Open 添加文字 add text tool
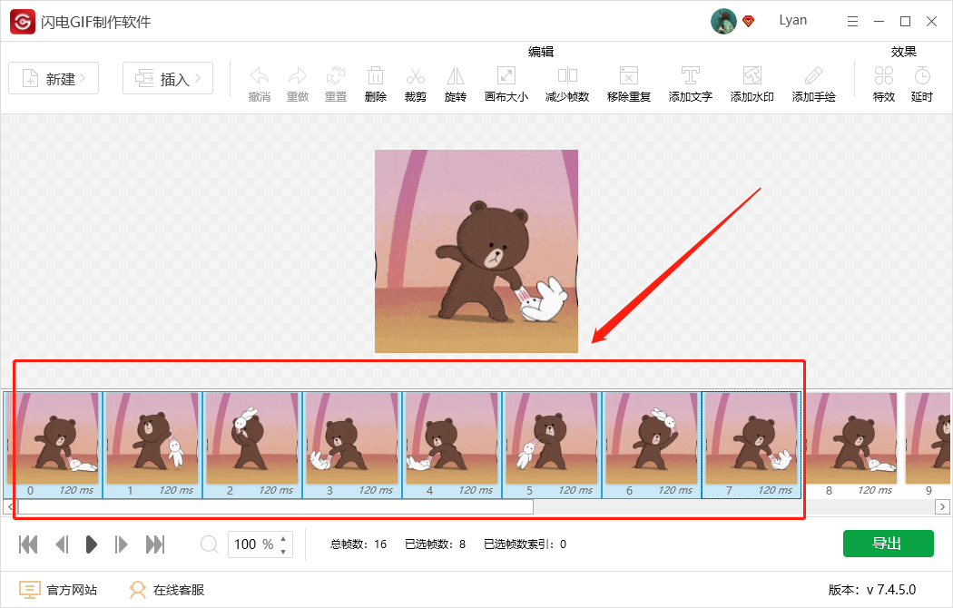 (x=691, y=83)
